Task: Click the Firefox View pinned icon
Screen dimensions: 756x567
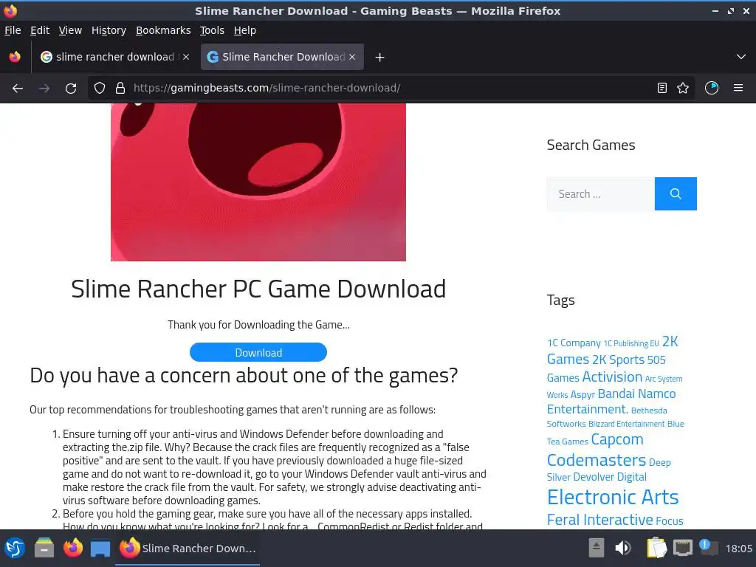Action: click(15, 57)
